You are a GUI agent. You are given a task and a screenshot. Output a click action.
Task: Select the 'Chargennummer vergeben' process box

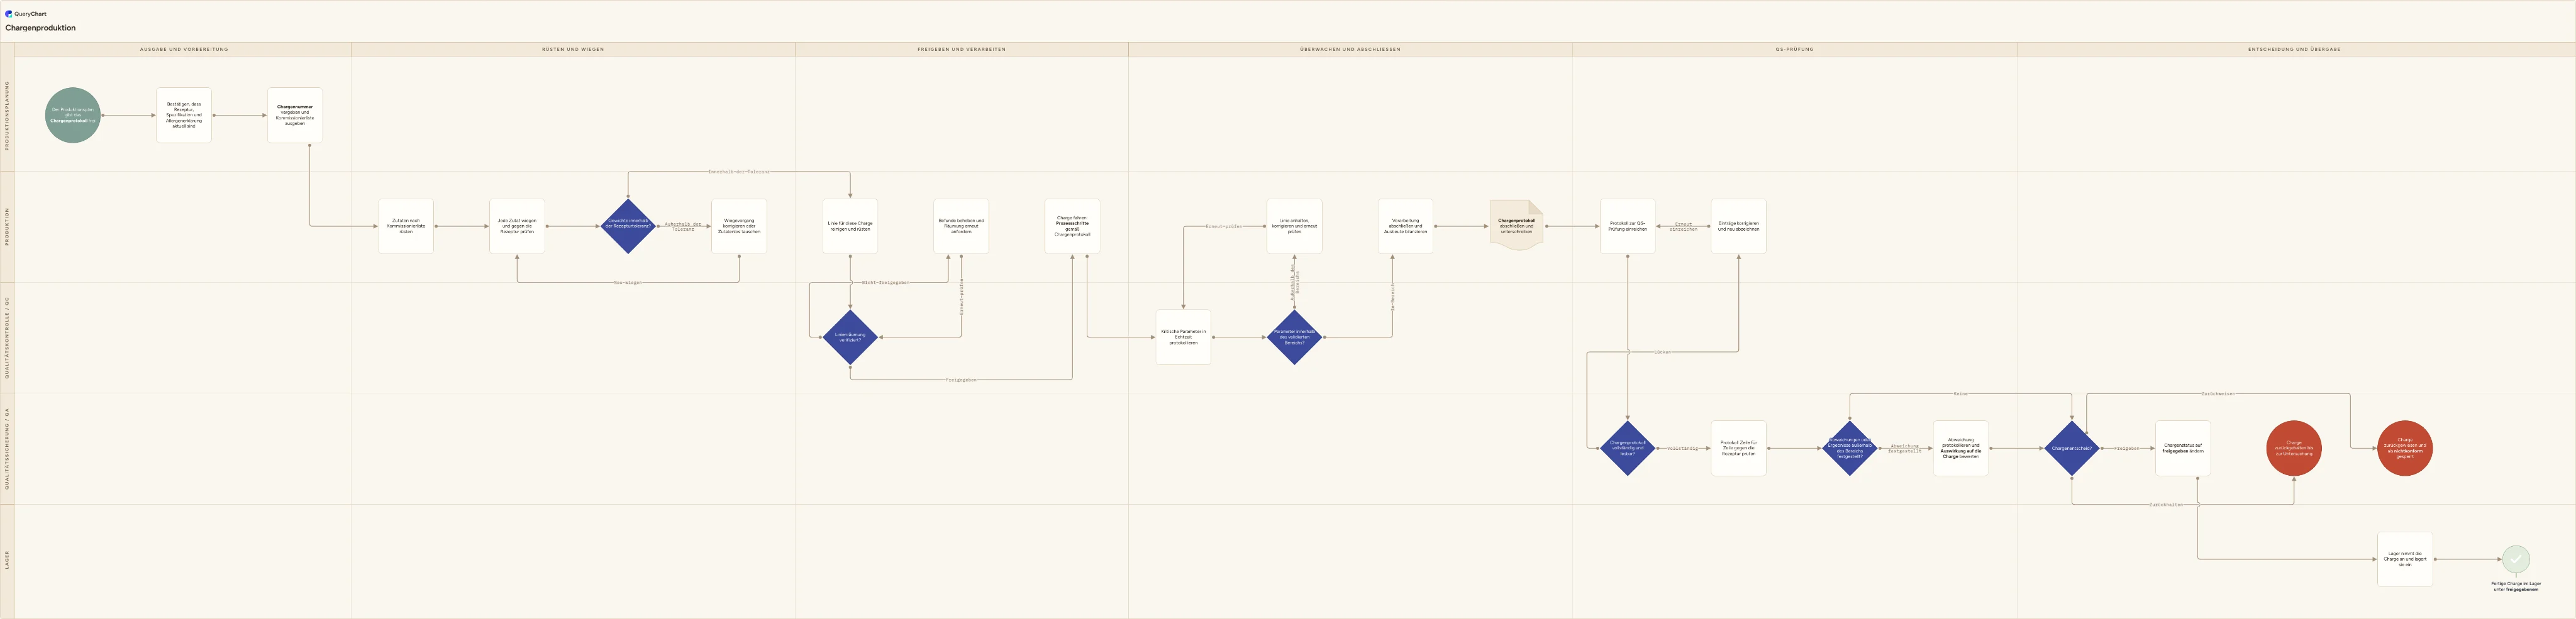(295, 115)
